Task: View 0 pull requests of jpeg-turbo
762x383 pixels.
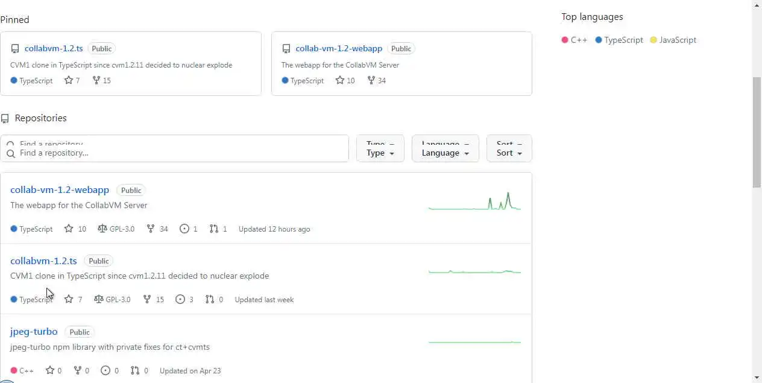Action: click(x=139, y=370)
